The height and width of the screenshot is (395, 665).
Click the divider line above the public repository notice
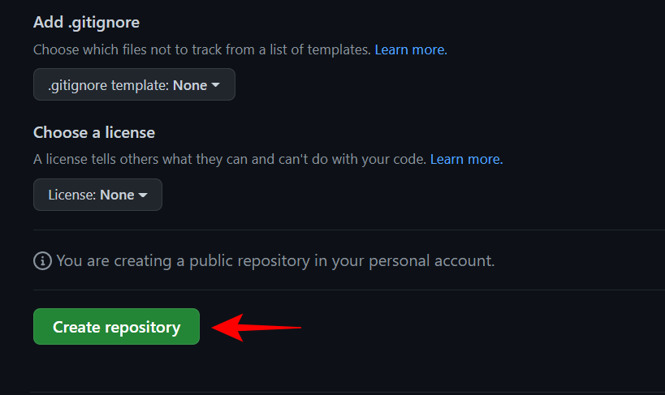coord(349,230)
